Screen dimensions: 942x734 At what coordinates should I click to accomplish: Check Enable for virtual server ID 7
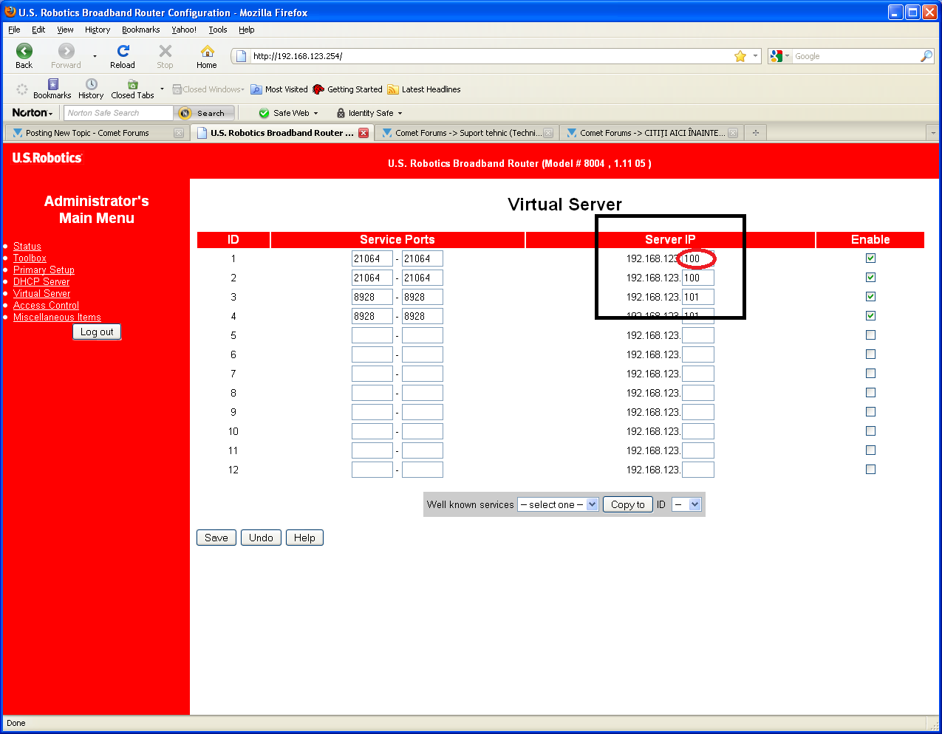click(870, 374)
